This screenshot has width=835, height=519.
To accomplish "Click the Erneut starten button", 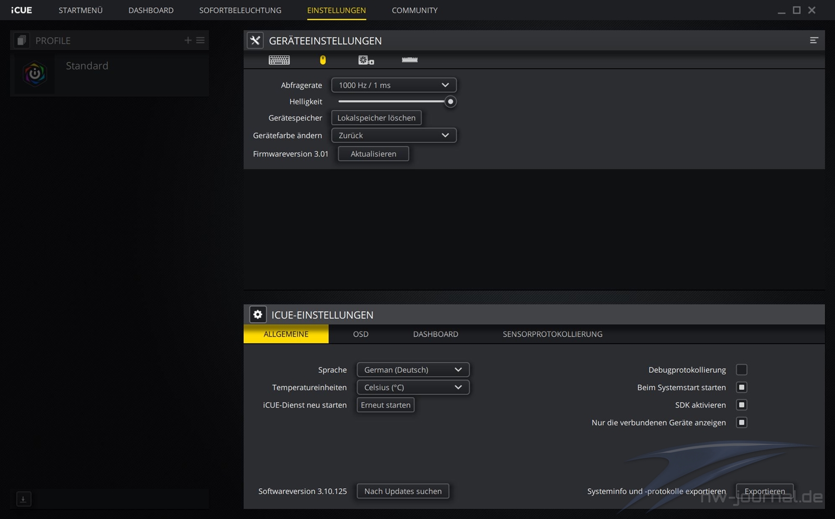I will (386, 405).
